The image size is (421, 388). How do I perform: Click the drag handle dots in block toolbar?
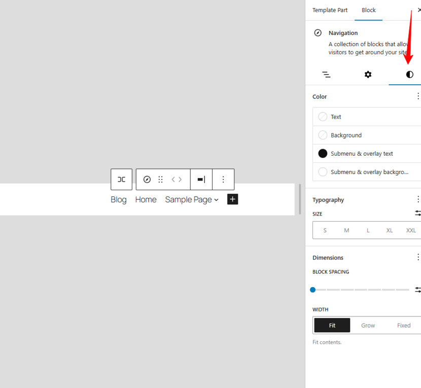161,180
